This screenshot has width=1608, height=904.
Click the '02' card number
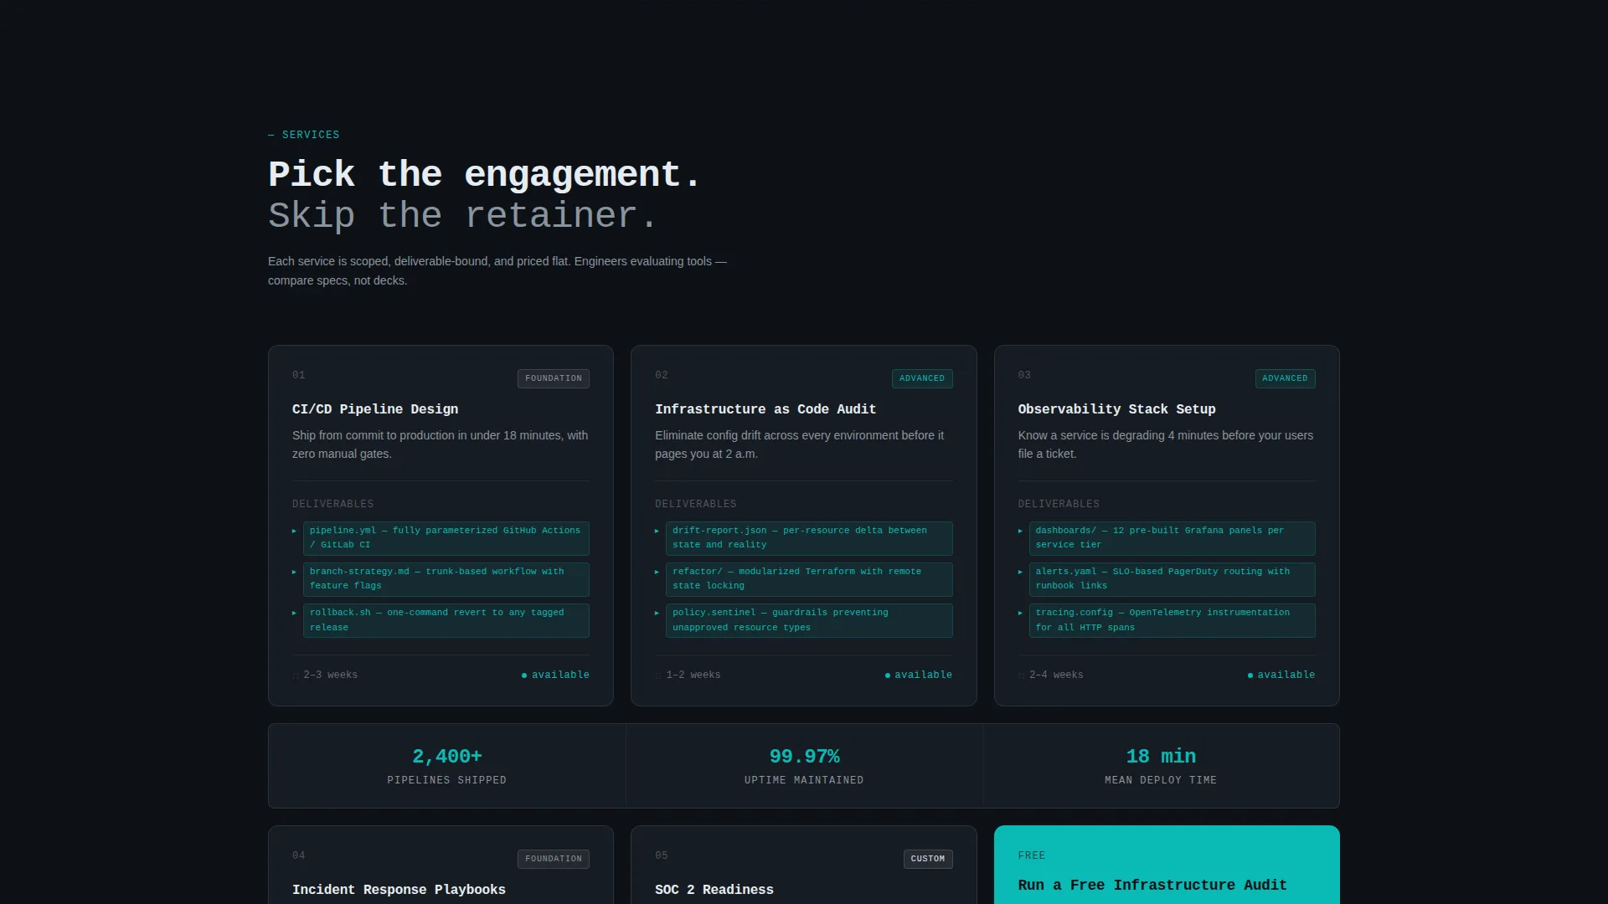662,375
